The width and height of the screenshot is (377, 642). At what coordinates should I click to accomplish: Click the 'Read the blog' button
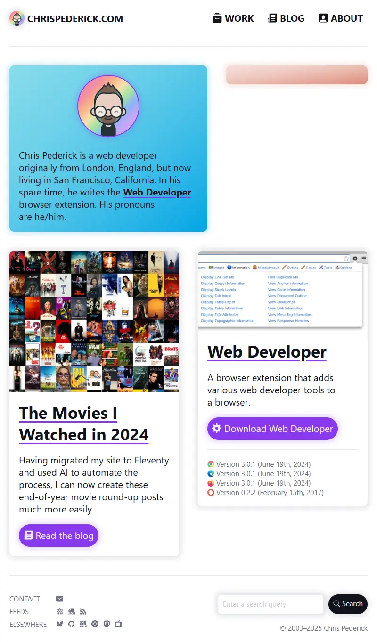pyautogui.click(x=58, y=536)
